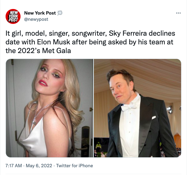Open the New York Post display name
The width and height of the screenshot is (187, 175).
40,13
